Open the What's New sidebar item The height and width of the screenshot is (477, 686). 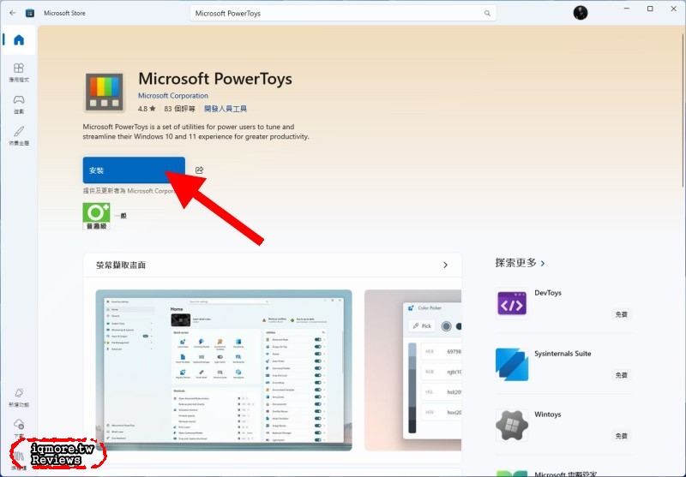[19, 397]
